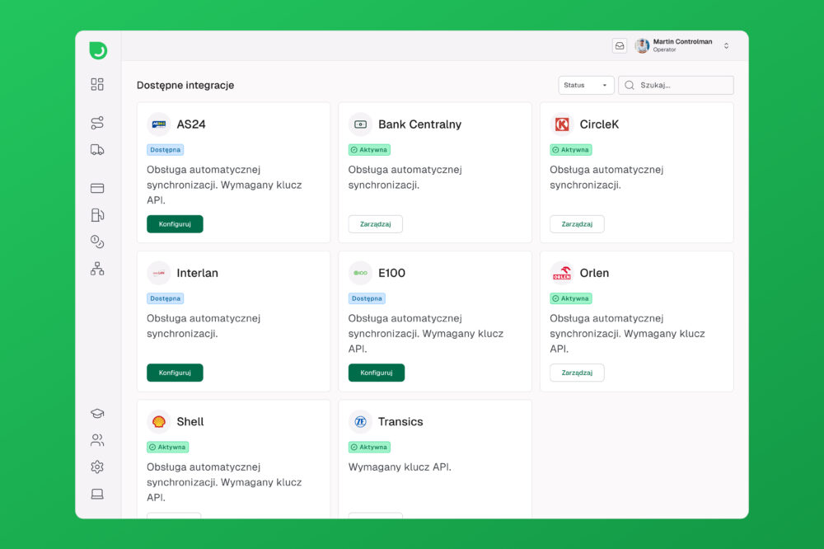Focus the Szukaj search field
Image resolution: width=824 pixels, height=549 pixels.
click(x=676, y=85)
